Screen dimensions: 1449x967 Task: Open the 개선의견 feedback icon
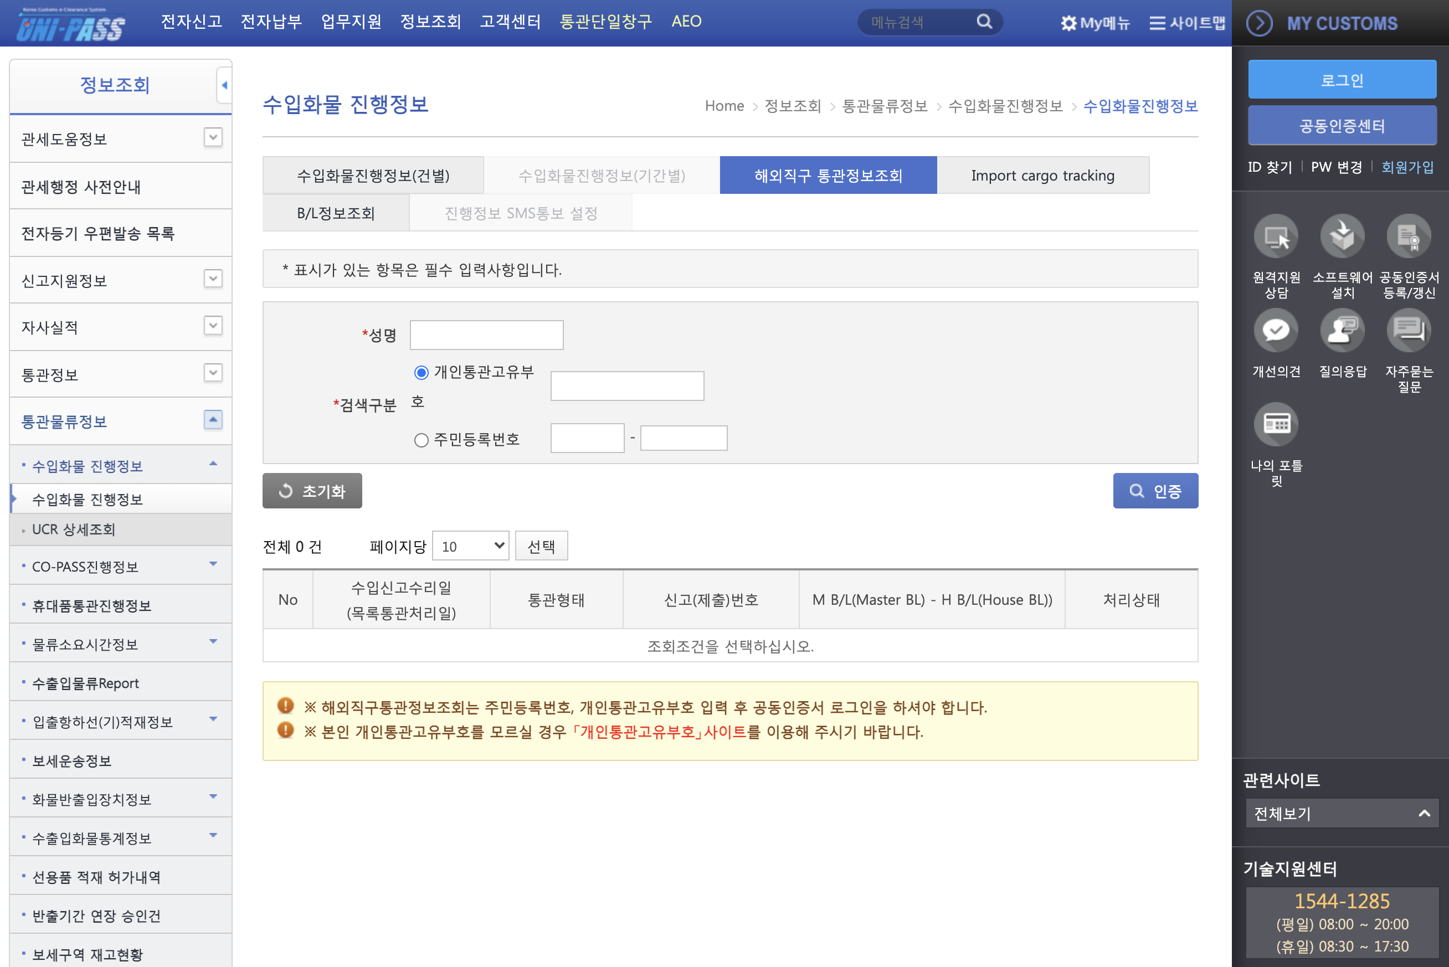point(1276,331)
